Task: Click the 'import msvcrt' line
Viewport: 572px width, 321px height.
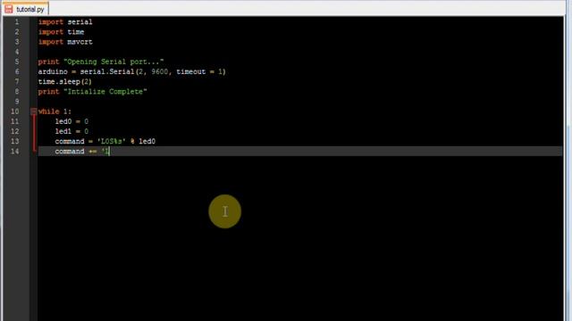Action: (x=65, y=42)
